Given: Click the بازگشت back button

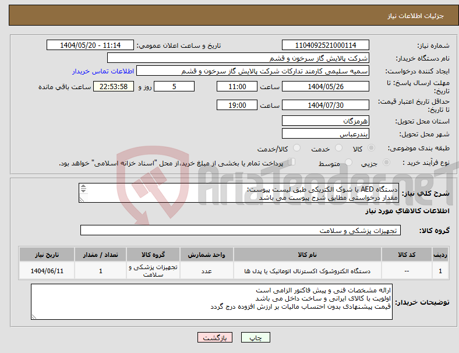Looking at the screenshot, I should [215, 337].
